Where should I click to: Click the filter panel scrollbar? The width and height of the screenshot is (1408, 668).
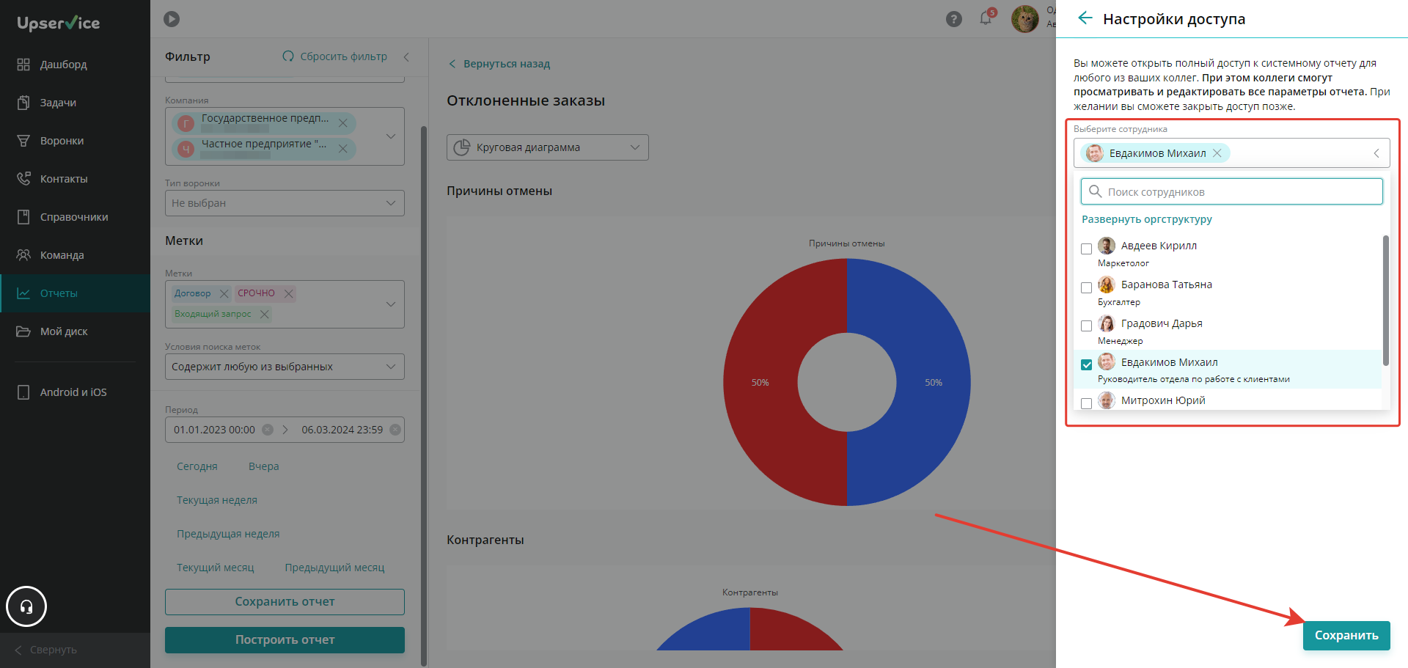[424, 396]
